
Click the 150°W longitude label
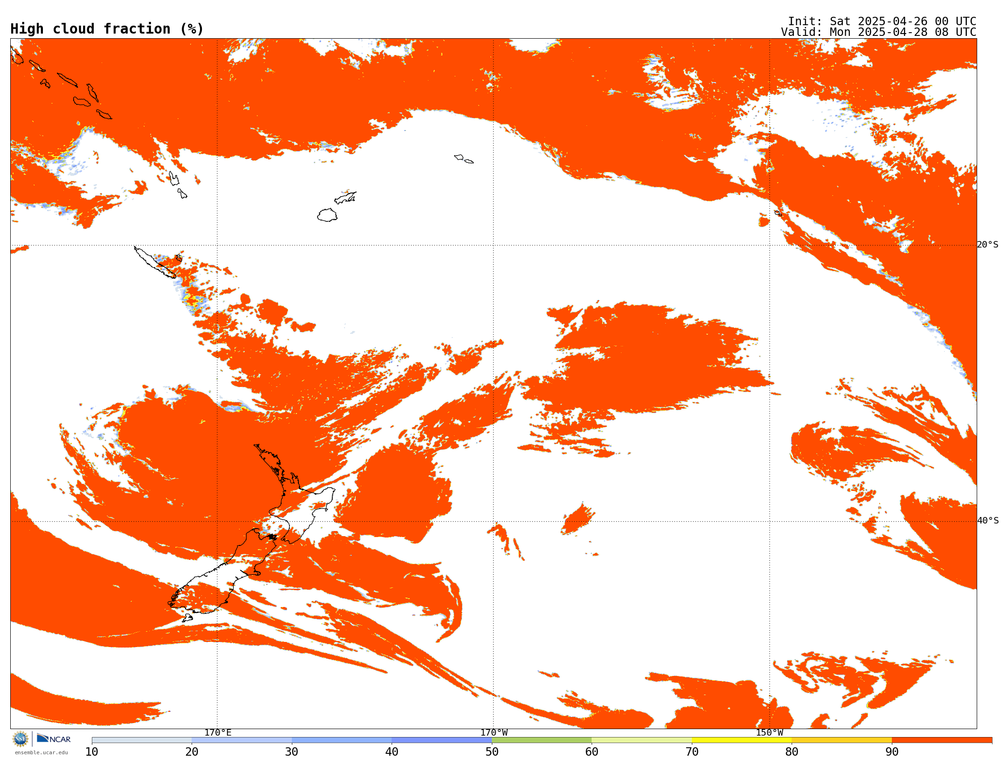769,733
